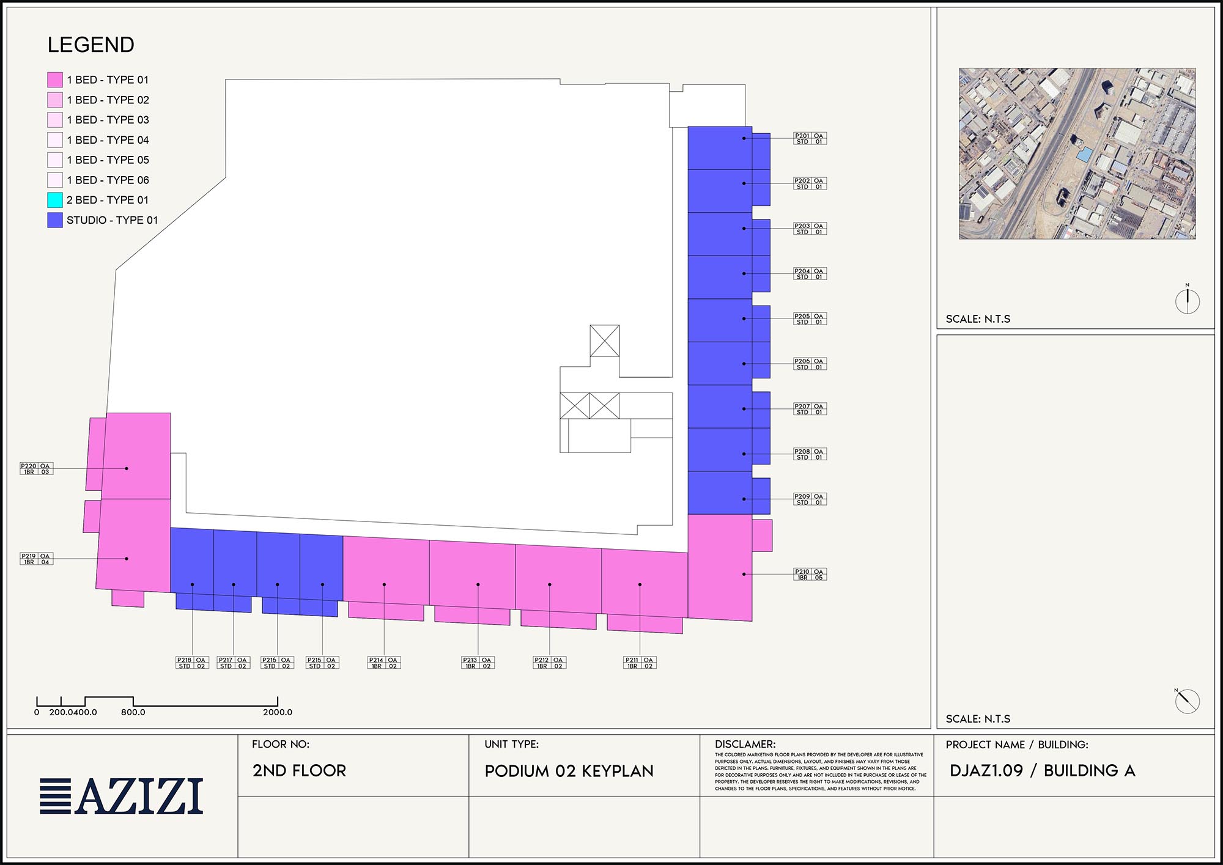Select the aerial site map thumbnail
The width and height of the screenshot is (1223, 865).
[1076, 153]
